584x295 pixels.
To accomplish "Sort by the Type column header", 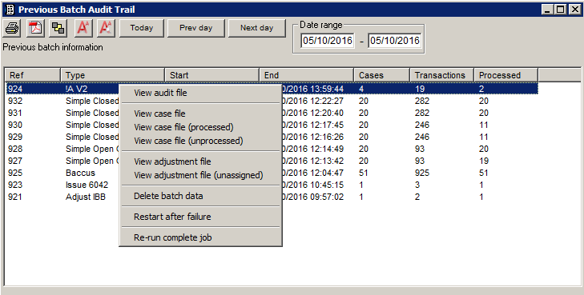I will (x=112, y=75).
